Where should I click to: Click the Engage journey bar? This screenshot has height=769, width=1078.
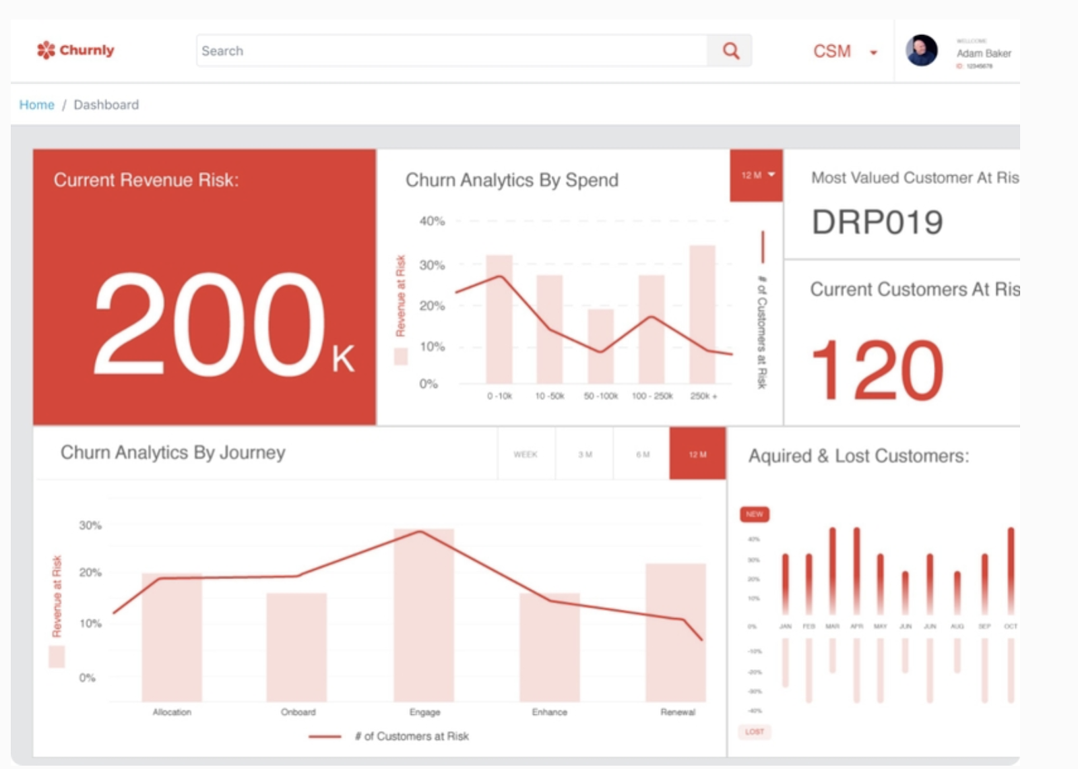click(x=424, y=615)
